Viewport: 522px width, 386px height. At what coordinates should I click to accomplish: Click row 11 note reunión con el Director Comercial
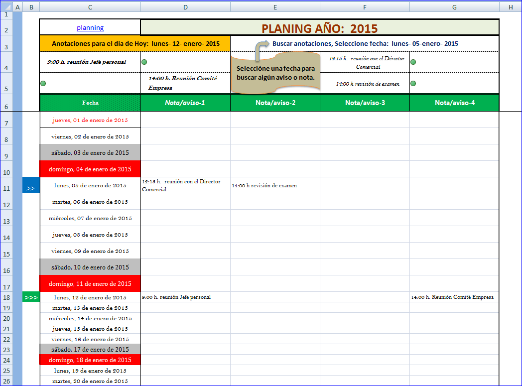tap(185, 185)
